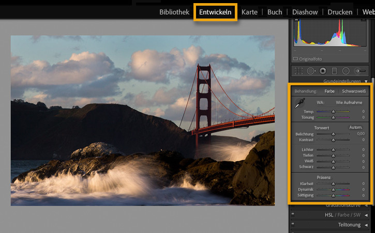Image resolution: width=375 pixels, height=233 pixels.
Task: Click the Temp. value field
Action: pyautogui.click(x=363, y=112)
